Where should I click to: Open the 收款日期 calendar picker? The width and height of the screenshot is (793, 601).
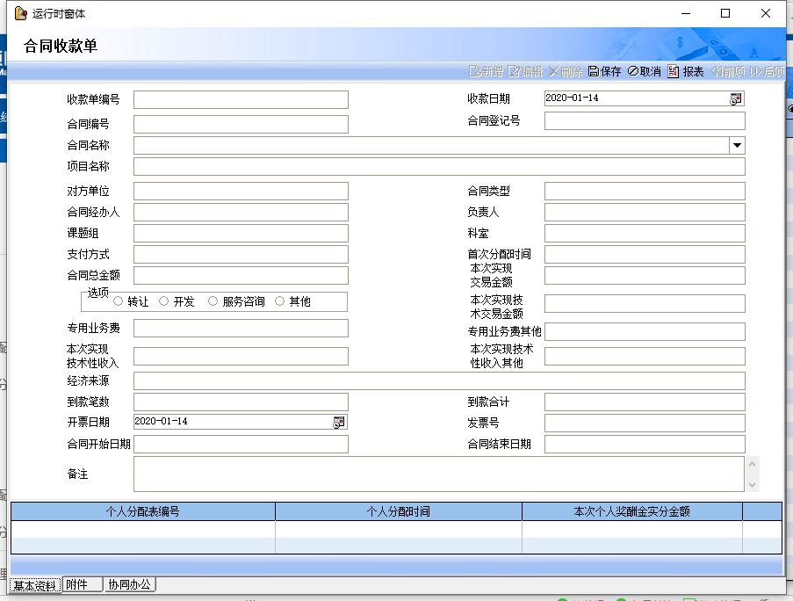point(736,99)
